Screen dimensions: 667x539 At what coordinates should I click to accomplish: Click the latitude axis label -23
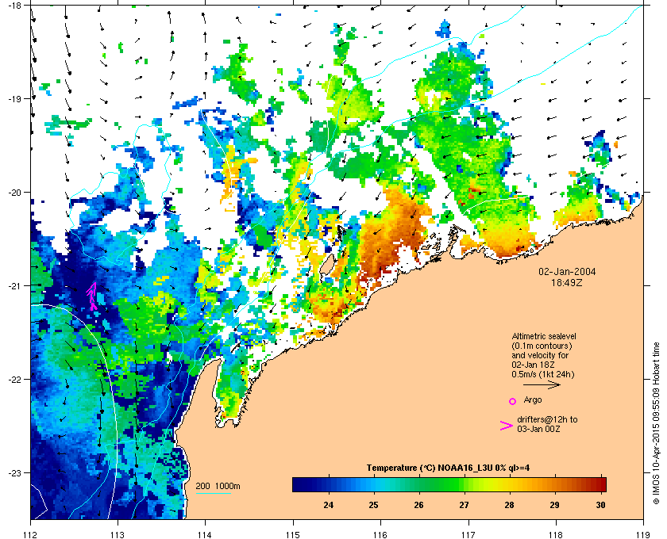coord(14,472)
